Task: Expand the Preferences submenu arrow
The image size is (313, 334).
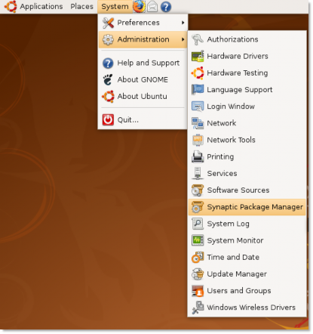Action: (183, 23)
